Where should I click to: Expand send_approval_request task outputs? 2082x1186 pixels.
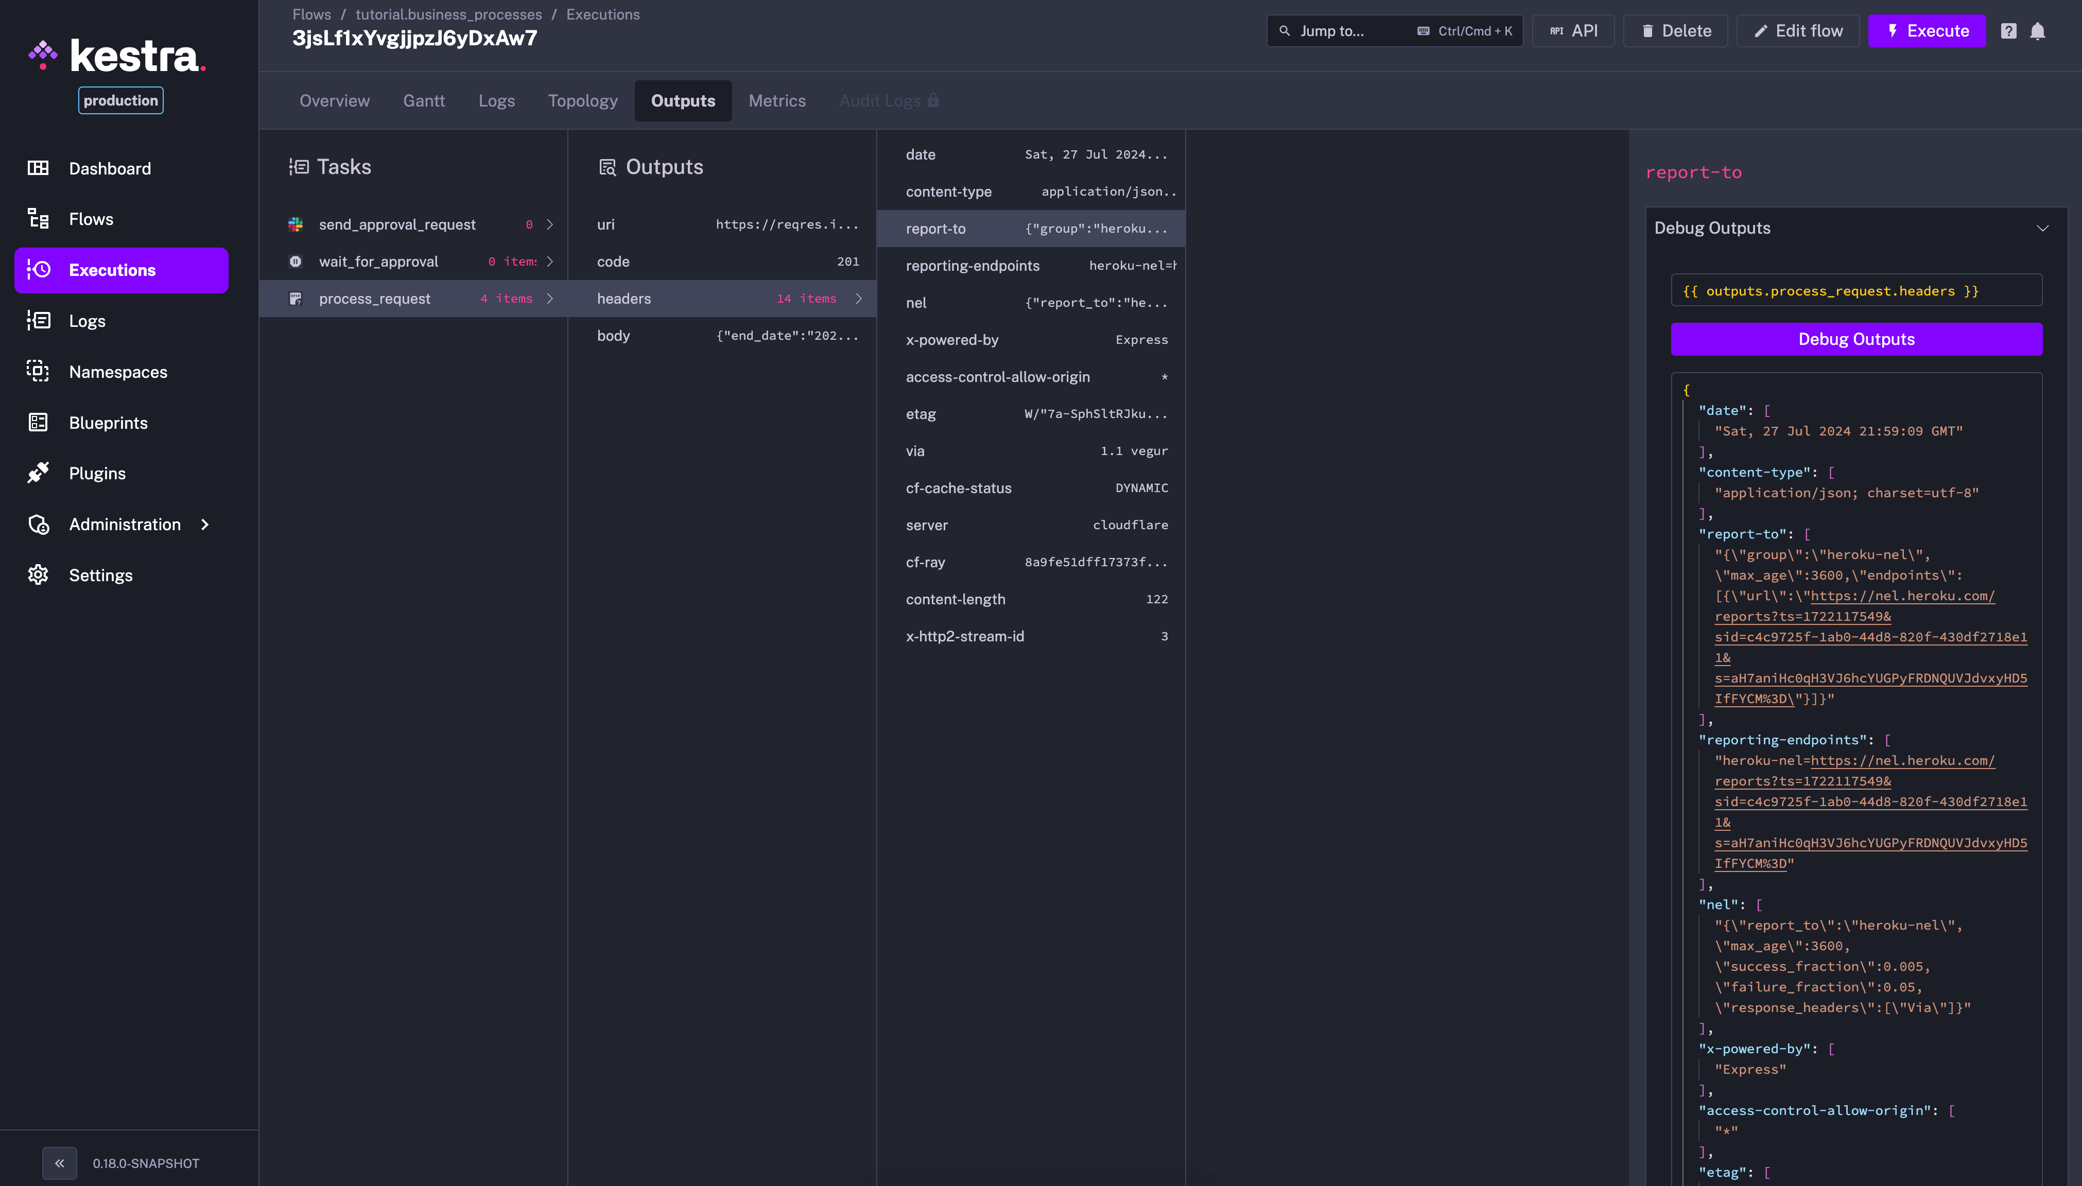pos(551,224)
